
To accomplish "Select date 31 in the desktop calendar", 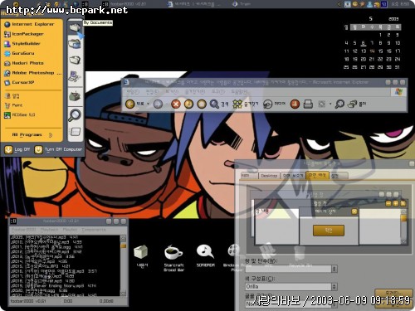I will pyautogui.click(x=398, y=67).
